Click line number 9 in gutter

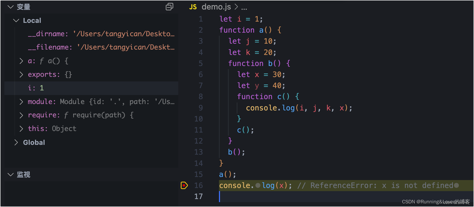(201, 108)
